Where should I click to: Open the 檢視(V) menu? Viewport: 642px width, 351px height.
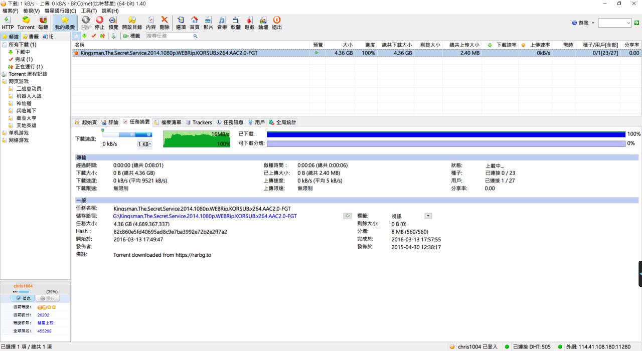point(32,11)
